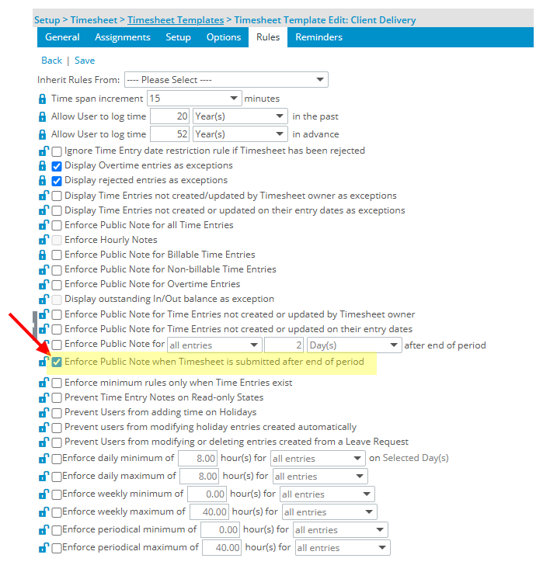This screenshot has width=543, height=586.
Task: Click unlock icon beside Timesheet submitted after end of period
Action: pos(44,362)
